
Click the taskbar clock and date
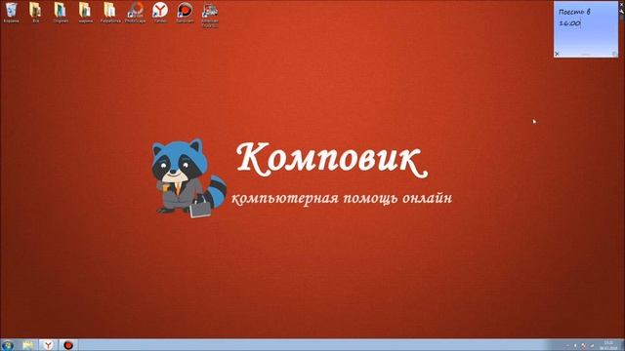coord(608,345)
